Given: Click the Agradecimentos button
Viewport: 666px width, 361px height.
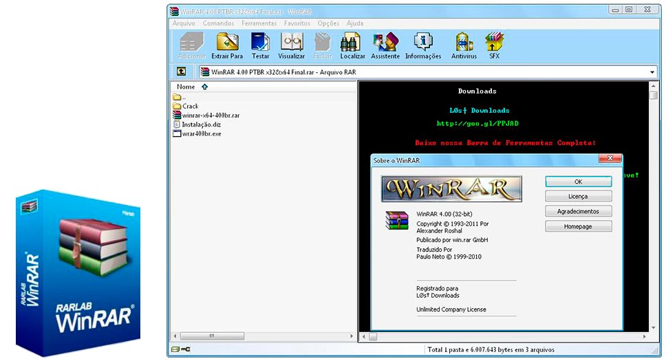Looking at the screenshot, I should click(579, 211).
